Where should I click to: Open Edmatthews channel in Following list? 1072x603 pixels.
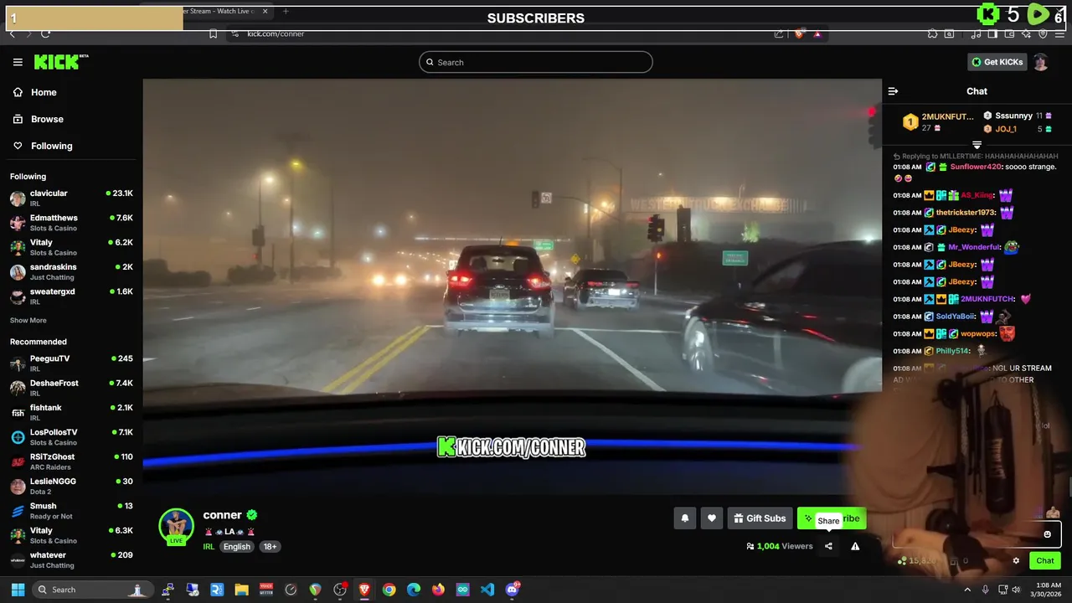71,222
